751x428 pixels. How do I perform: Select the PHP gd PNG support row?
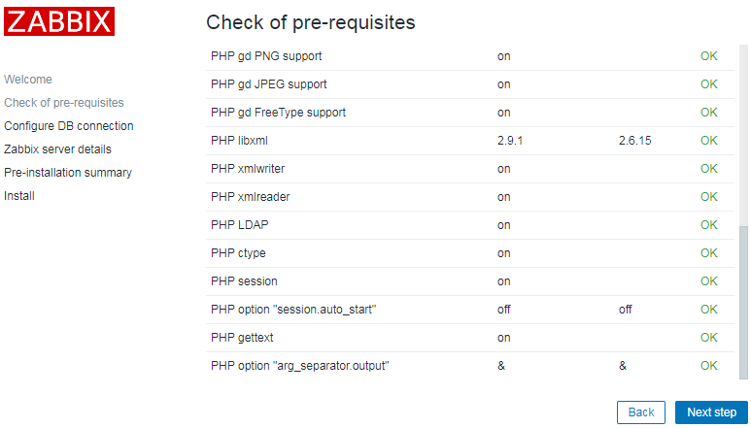coord(470,56)
